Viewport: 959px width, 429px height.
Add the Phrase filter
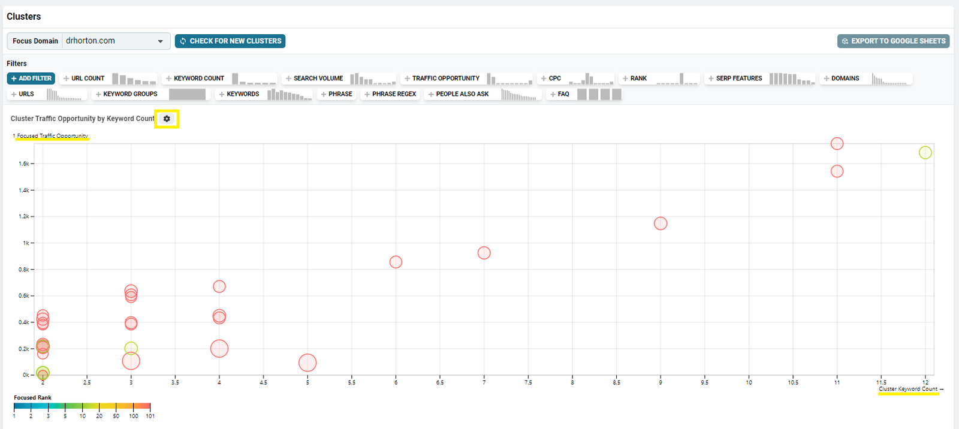click(336, 94)
